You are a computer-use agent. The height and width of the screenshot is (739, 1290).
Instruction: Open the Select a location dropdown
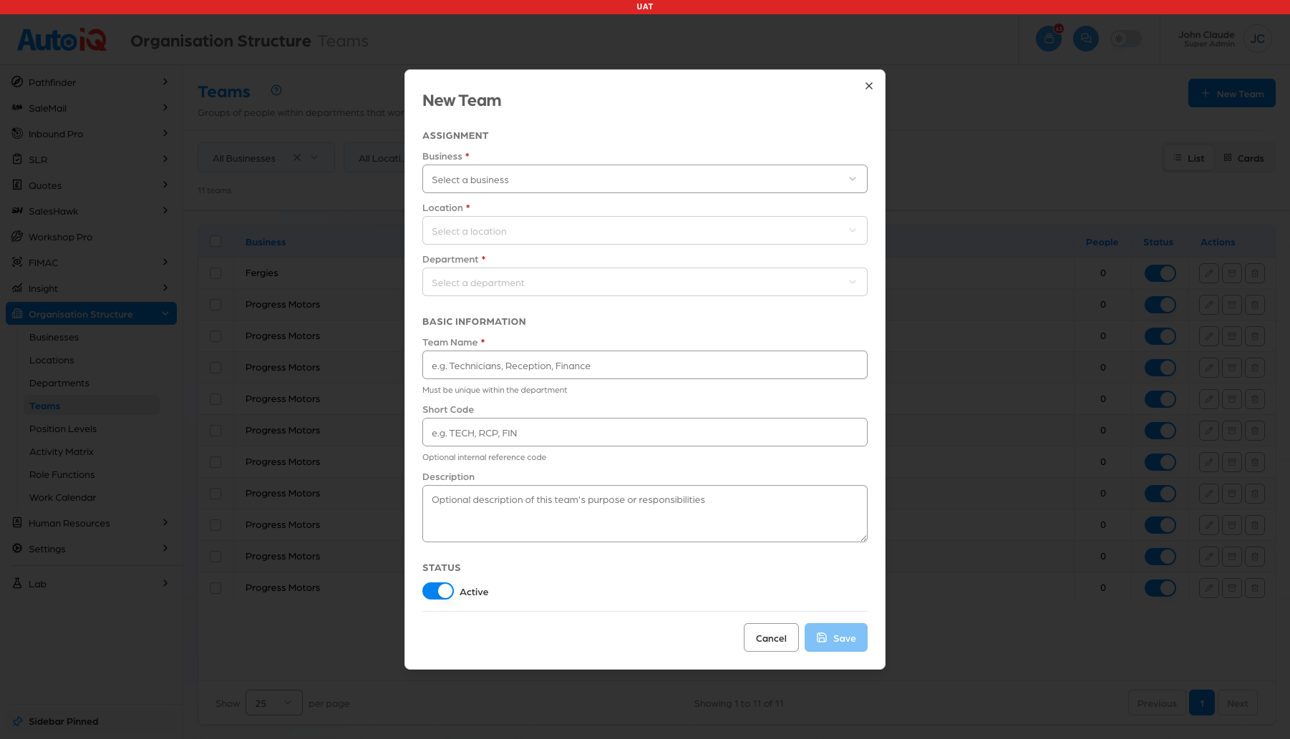coord(645,230)
